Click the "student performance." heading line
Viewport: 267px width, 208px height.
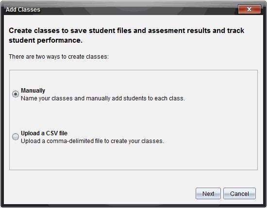(46, 40)
